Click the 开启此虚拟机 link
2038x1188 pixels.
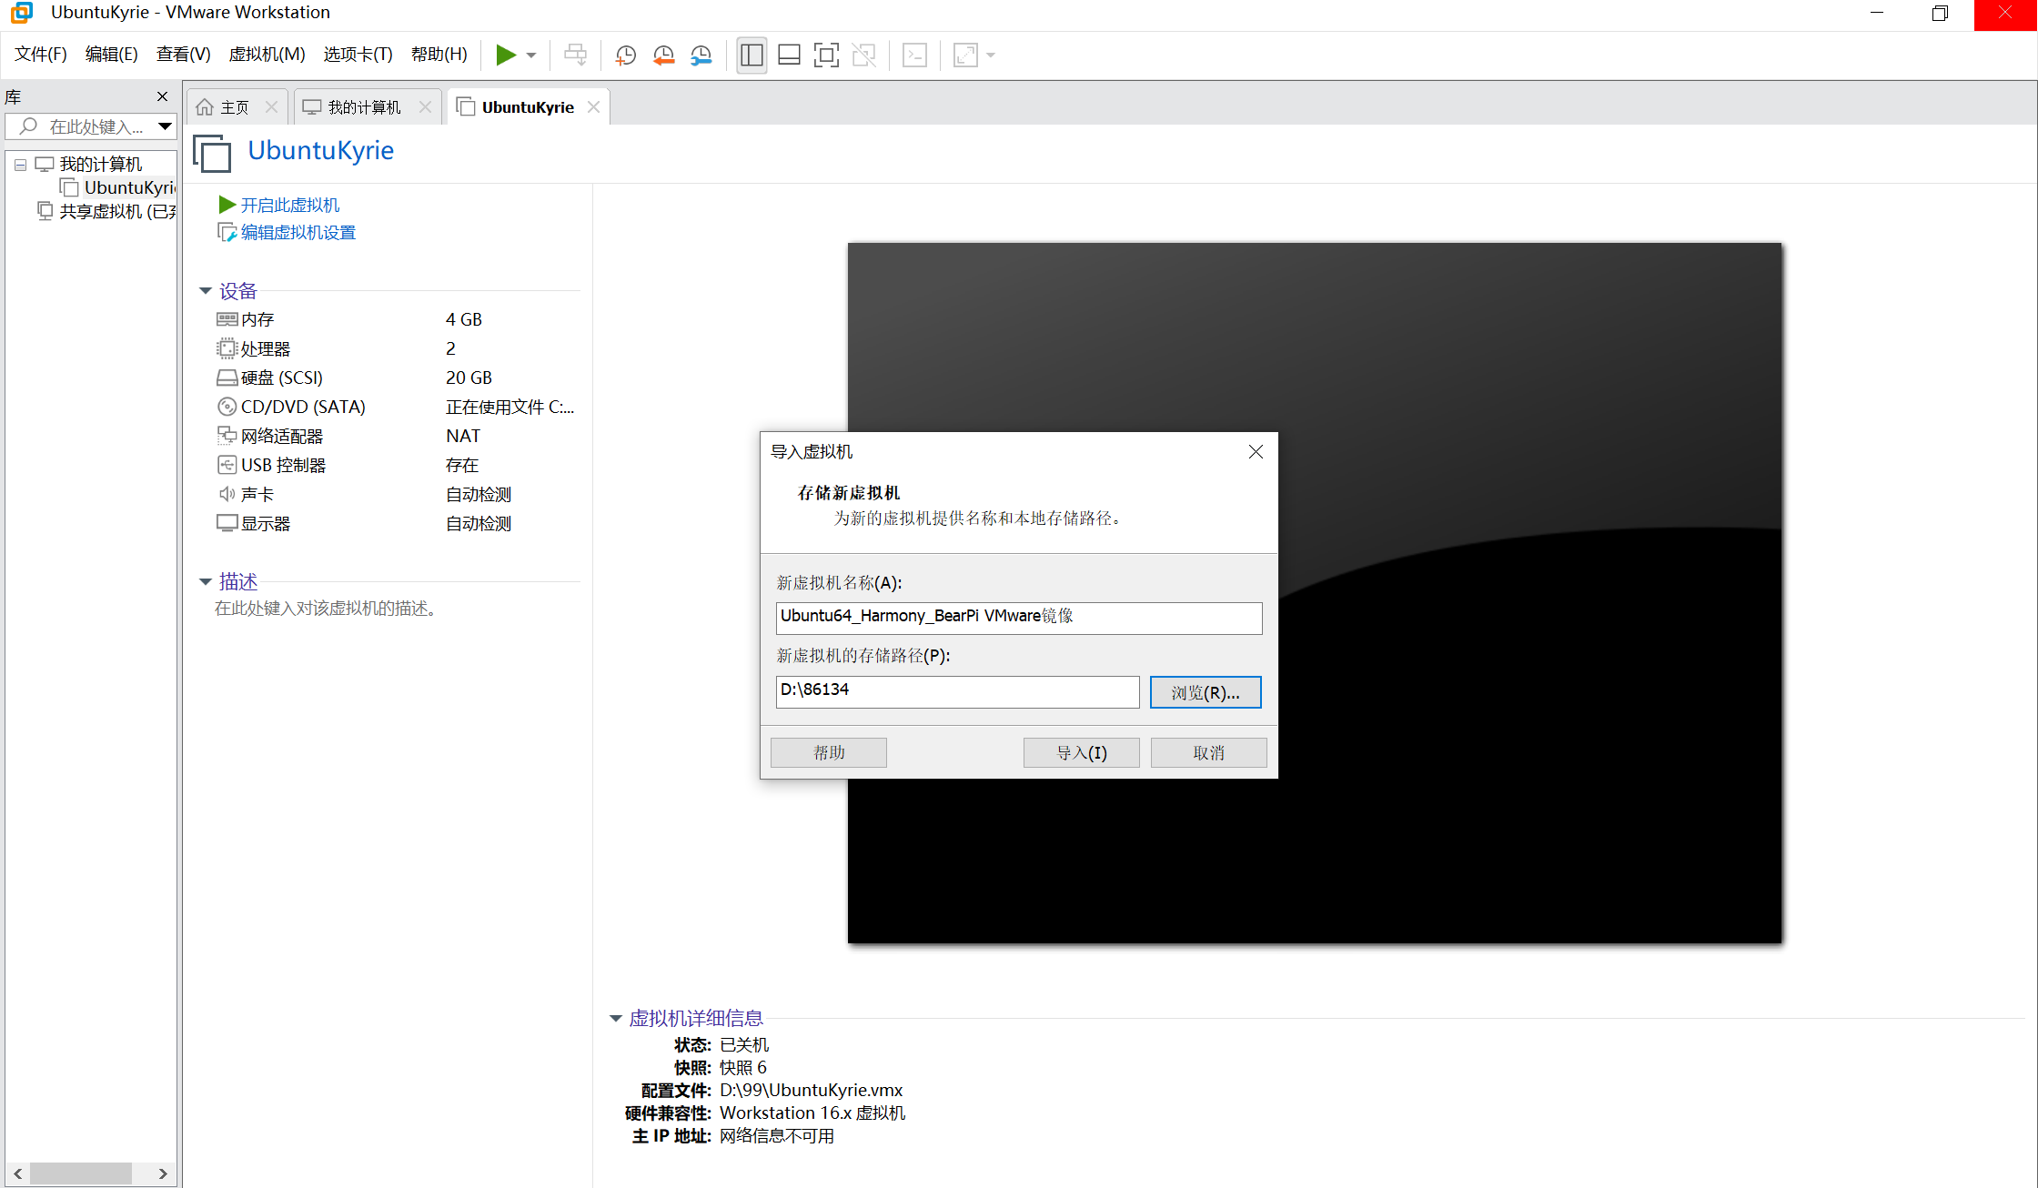click(x=289, y=205)
